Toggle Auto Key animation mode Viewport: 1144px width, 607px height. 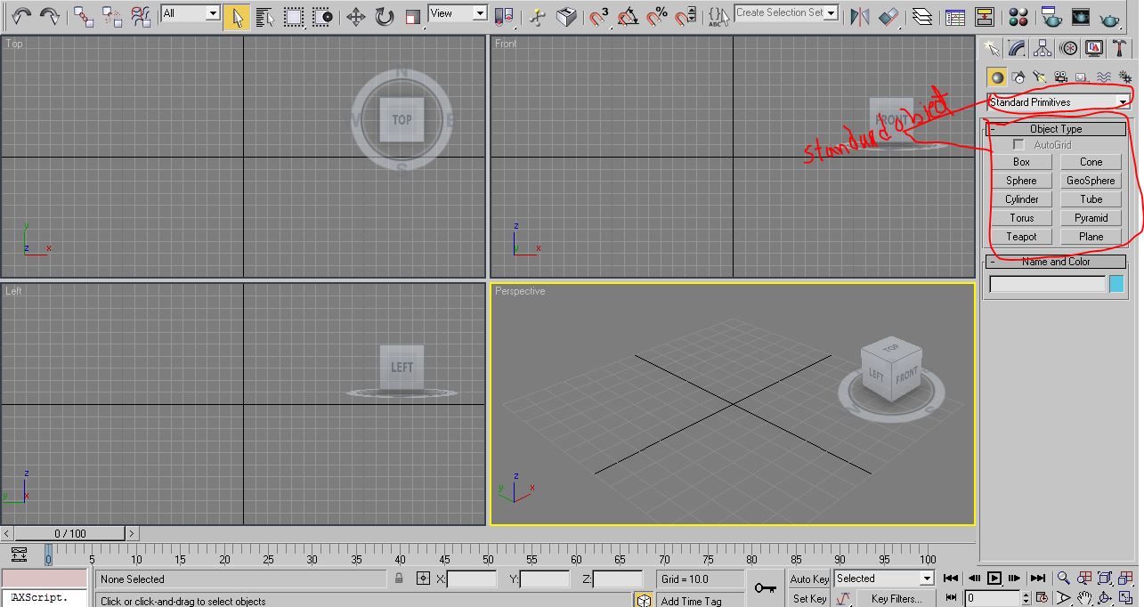pyautogui.click(x=808, y=579)
